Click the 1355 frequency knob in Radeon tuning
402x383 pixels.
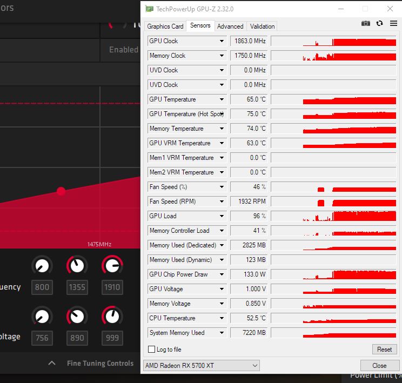click(x=77, y=266)
